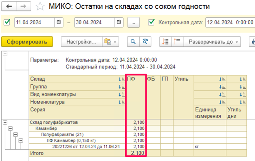Open calendar for end date 30.04.2024
The width and height of the screenshot is (255, 161).
(119, 22)
